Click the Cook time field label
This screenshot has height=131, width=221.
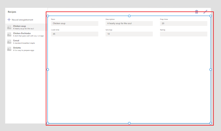[55, 30]
